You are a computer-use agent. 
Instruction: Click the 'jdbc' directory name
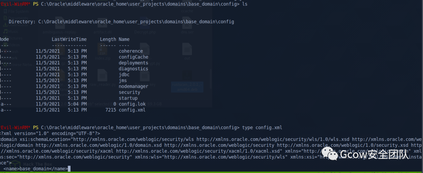(x=124, y=75)
